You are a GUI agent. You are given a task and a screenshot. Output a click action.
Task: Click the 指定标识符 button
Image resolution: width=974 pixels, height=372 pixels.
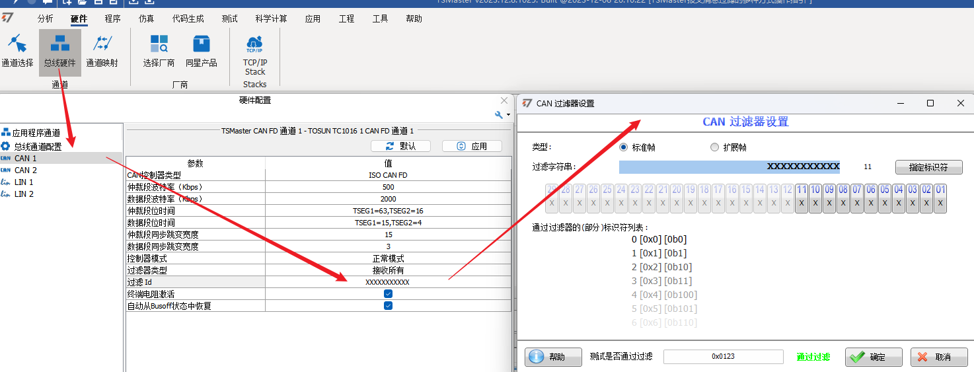pos(929,167)
